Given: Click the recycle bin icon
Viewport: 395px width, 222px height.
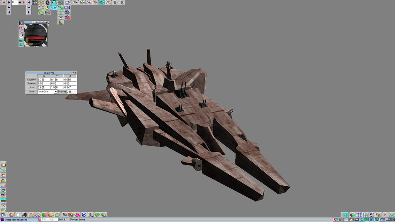Looking at the screenshot, I should (x=3, y=215).
